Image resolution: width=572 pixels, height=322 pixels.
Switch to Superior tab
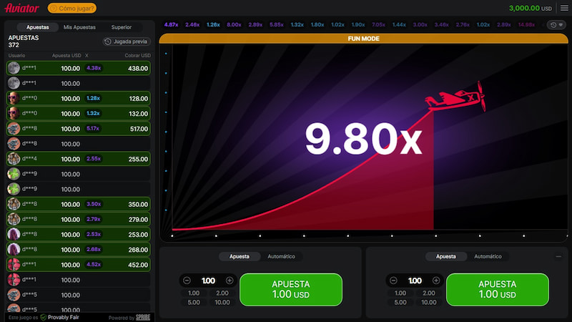point(122,27)
